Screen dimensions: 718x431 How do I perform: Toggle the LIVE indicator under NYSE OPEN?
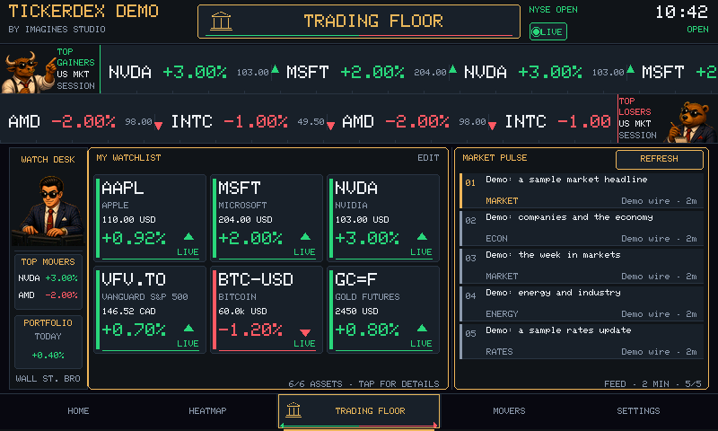tap(548, 31)
